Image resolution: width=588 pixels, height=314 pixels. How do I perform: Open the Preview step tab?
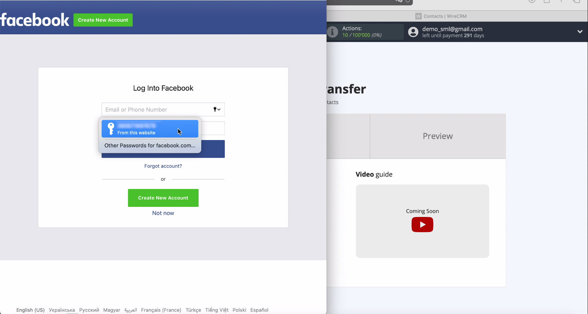click(438, 136)
